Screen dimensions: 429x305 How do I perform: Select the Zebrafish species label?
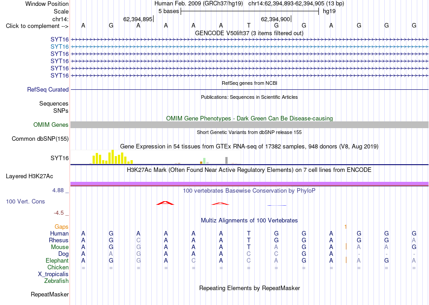(x=56, y=281)
